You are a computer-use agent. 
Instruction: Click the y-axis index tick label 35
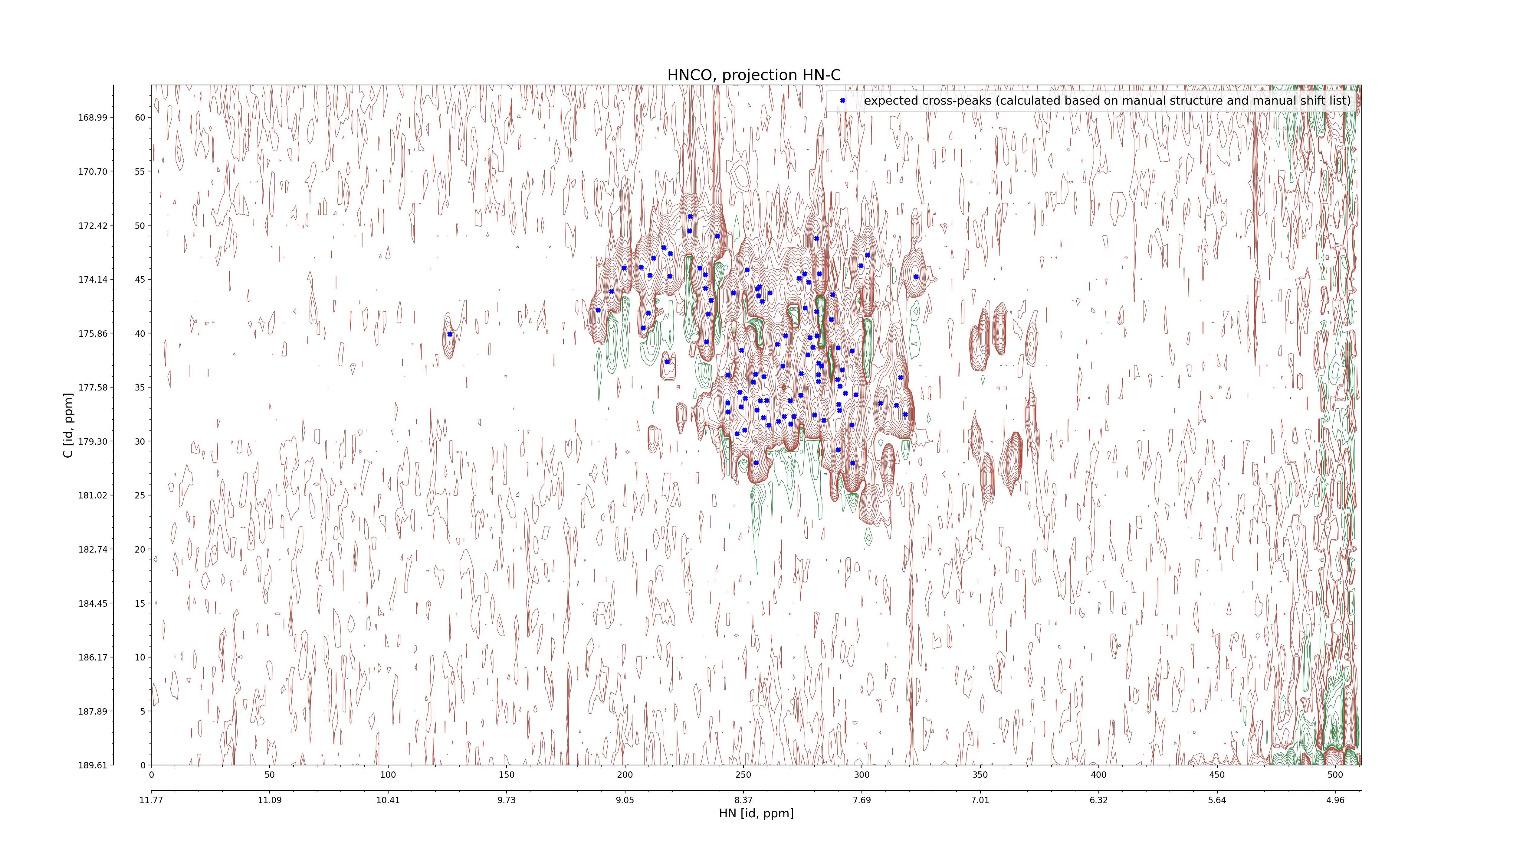(x=140, y=387)
